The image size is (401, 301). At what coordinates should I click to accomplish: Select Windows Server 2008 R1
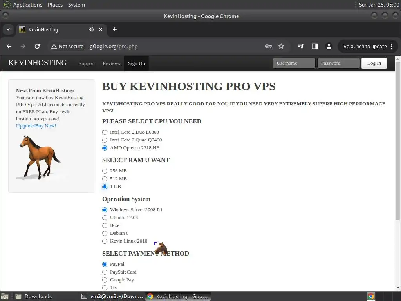[105, 210]
